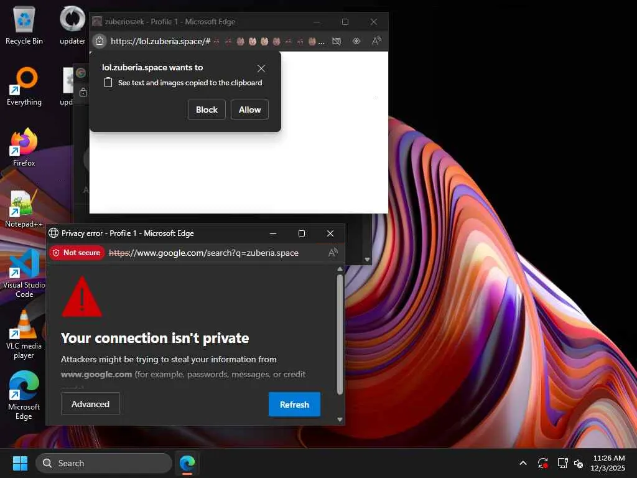Image resolution: width=637 pixels, height=478 pixels.
Task: Select the Firefox desktop shortcut
Action: click(x=24, y=147)
